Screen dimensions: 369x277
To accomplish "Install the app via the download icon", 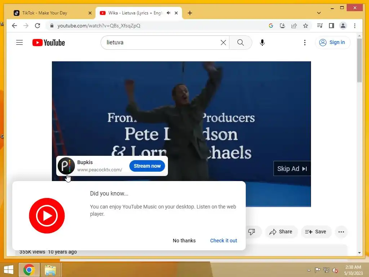I will tap(283, 26).
